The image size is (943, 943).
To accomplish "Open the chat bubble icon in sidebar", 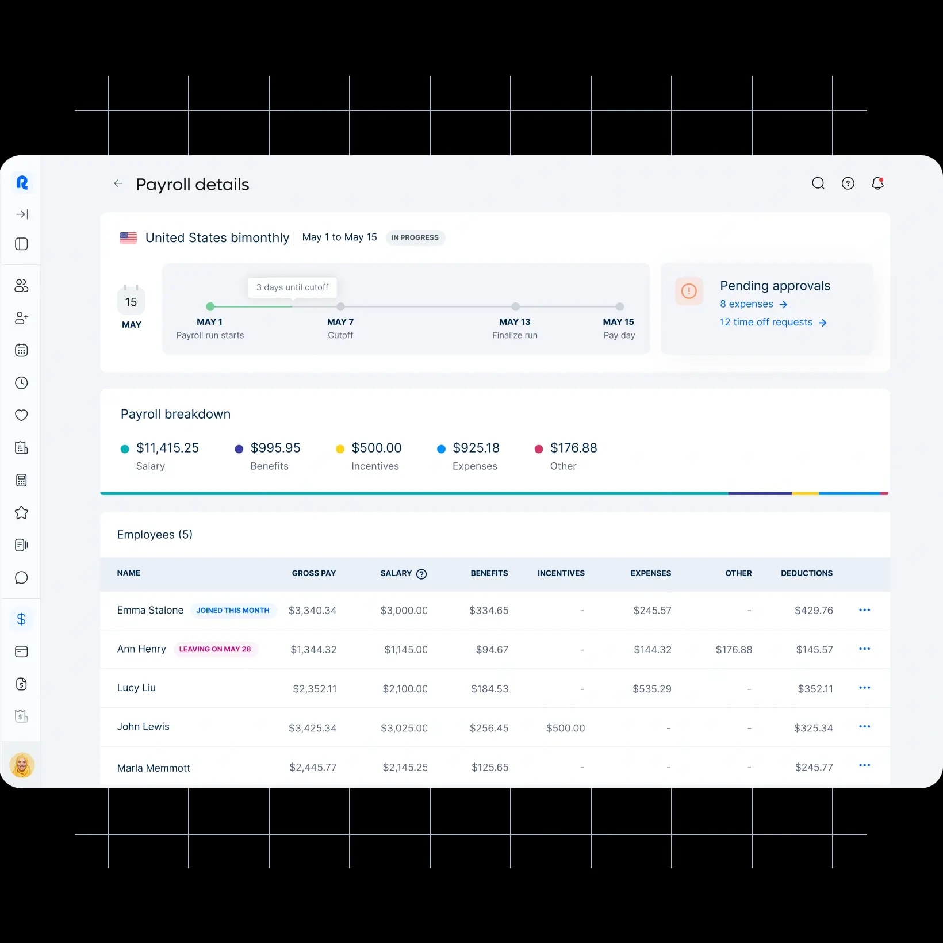I will point(21,578).
